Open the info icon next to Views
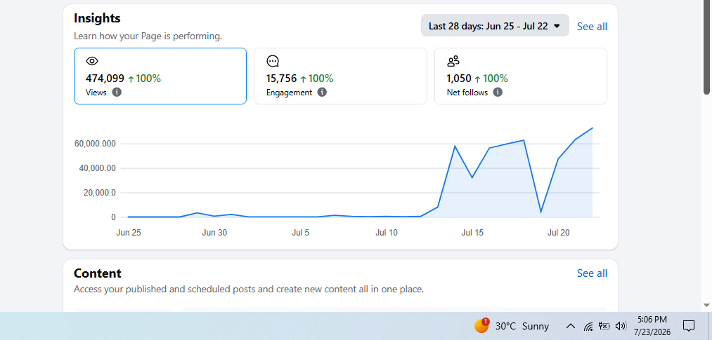The image size is (712, 340). [117, 93]
